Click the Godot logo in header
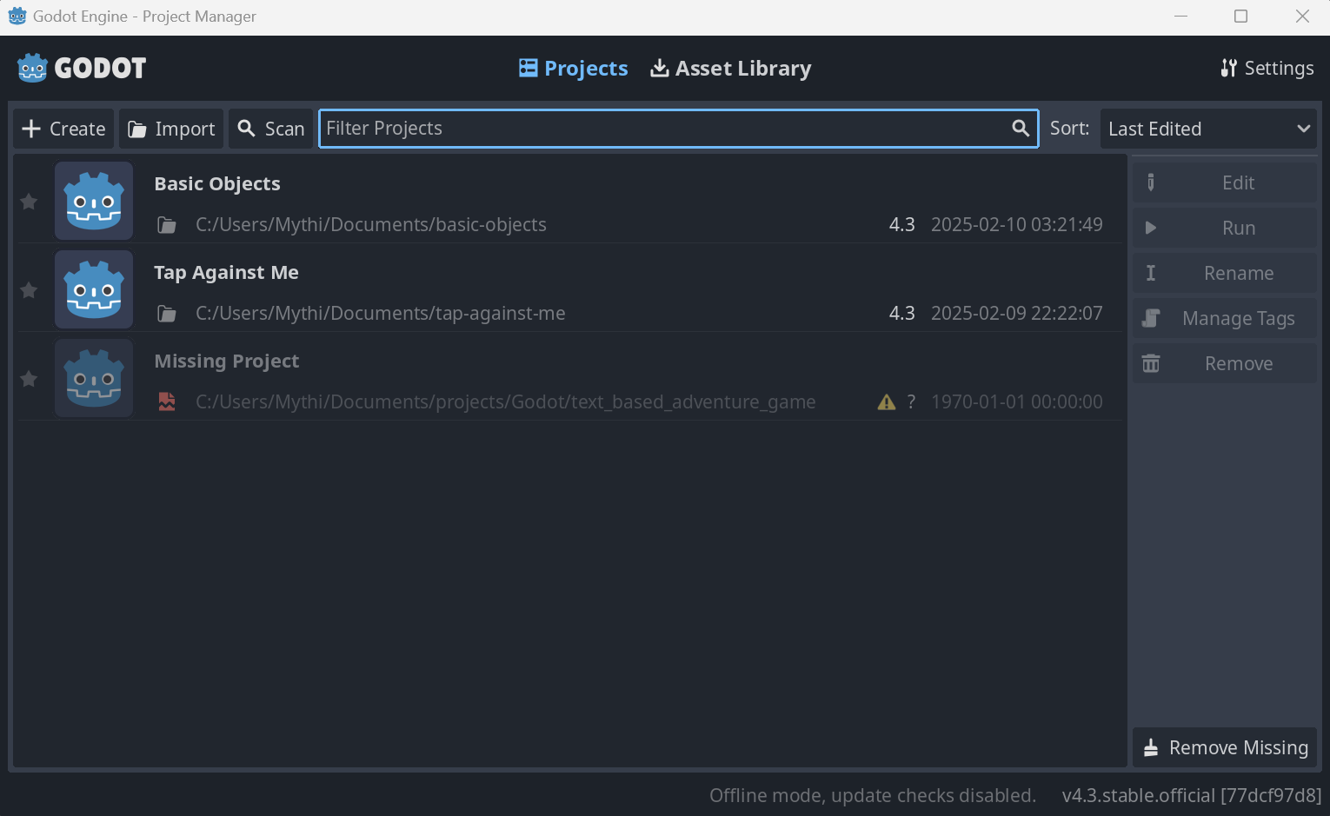This screenshot has width=1330, height=816. pos(82,68)
